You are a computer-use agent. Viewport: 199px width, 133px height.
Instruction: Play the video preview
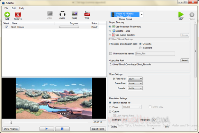pyautogui.click(x=47, y=129)
